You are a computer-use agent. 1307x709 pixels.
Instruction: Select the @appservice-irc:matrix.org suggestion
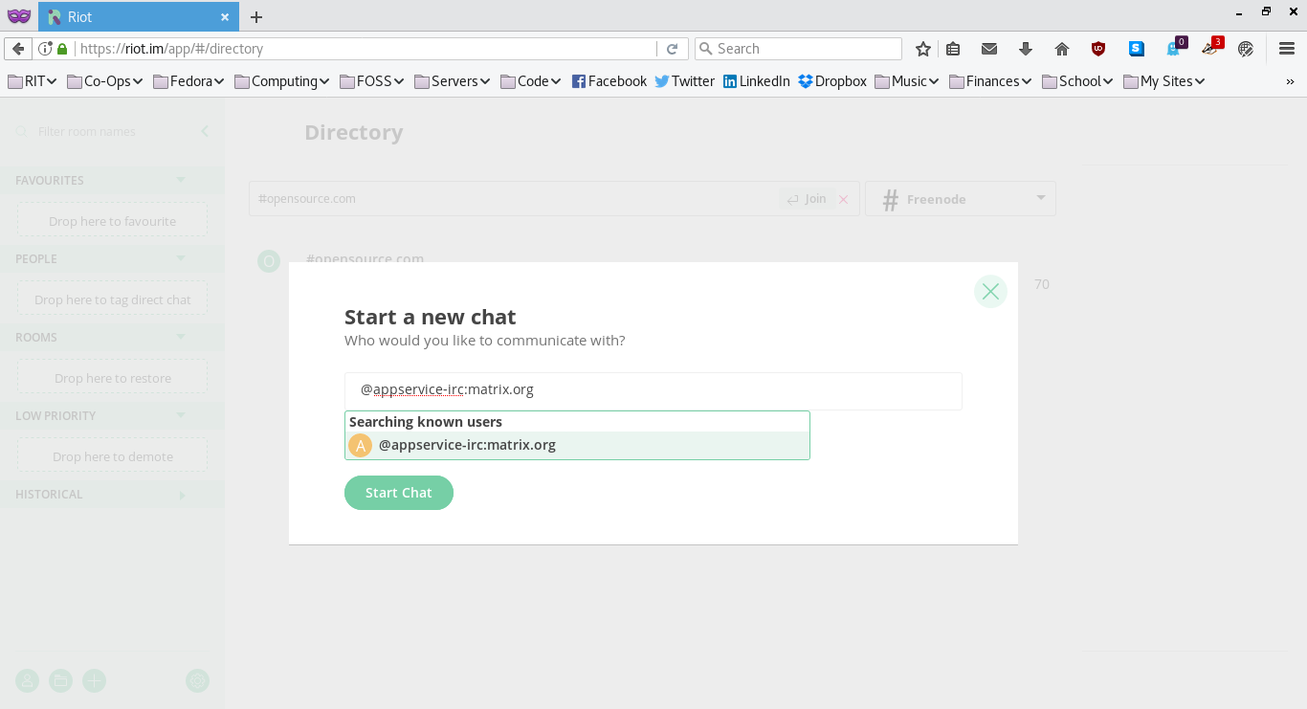468,445
